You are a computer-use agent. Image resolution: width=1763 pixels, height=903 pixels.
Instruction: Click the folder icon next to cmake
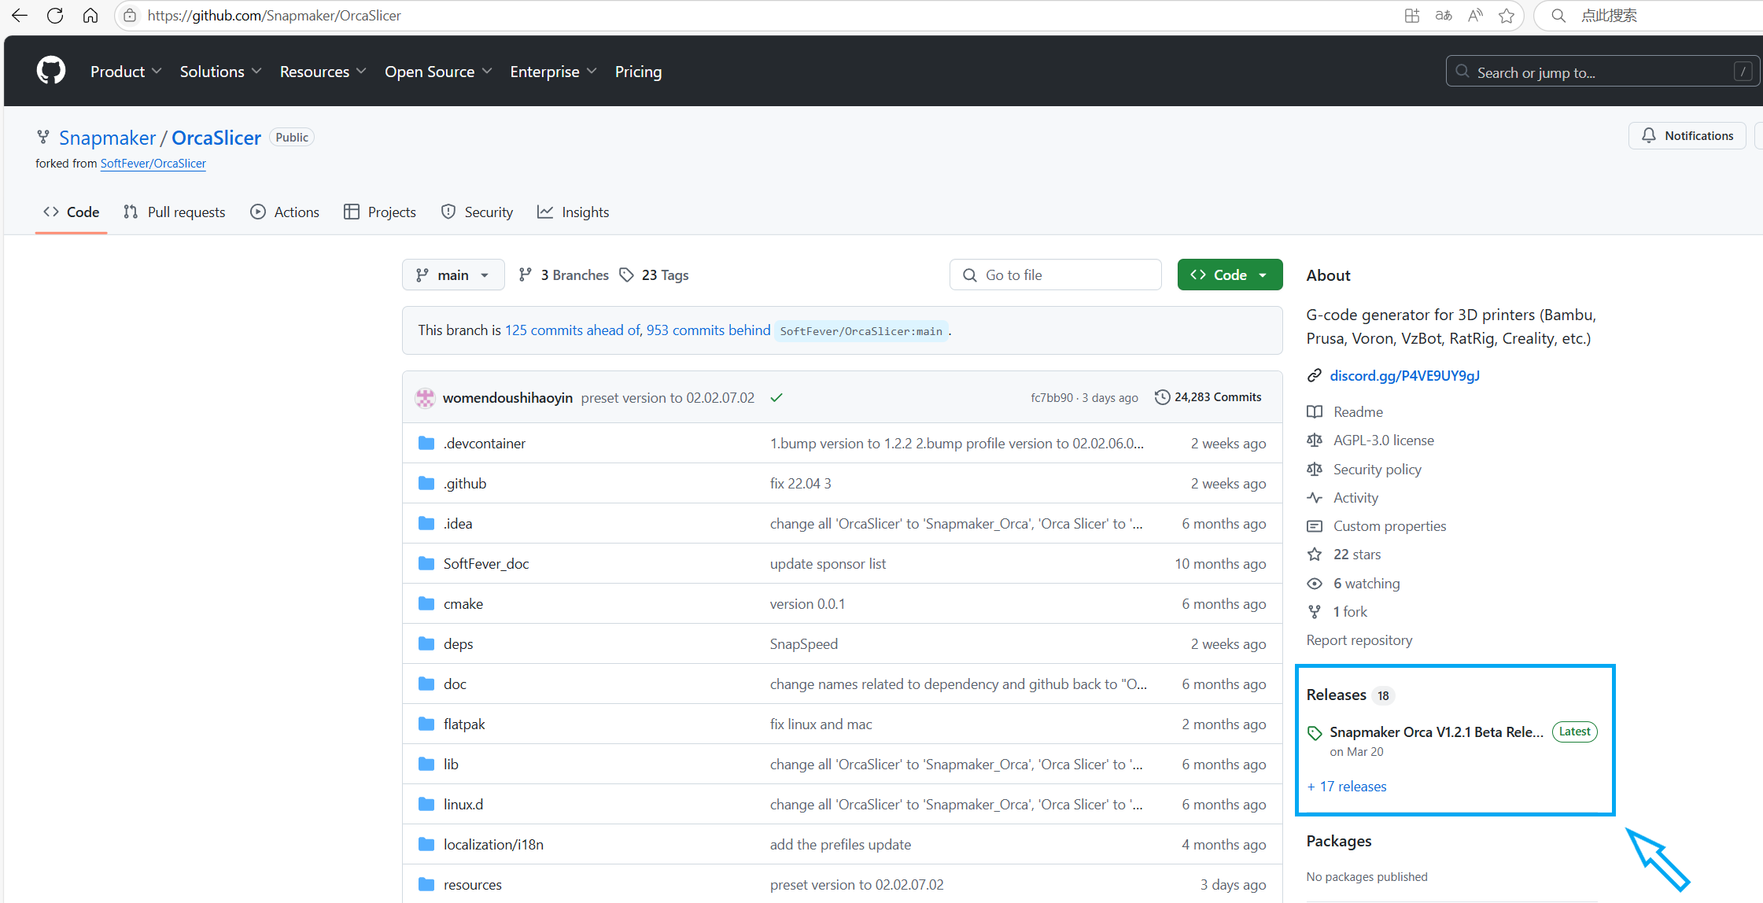tap(426, 603)
